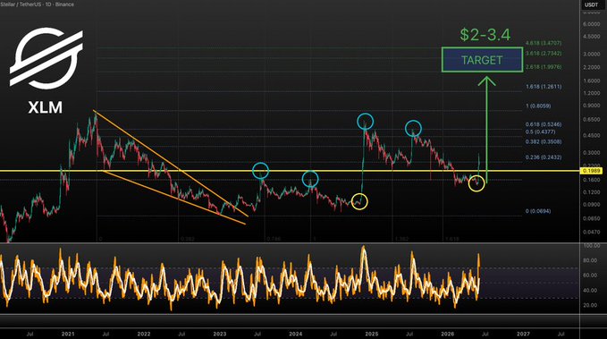Click 0.4500 on the price axis
The width and height of the screenshot is (607, 339).
point(591,136)
